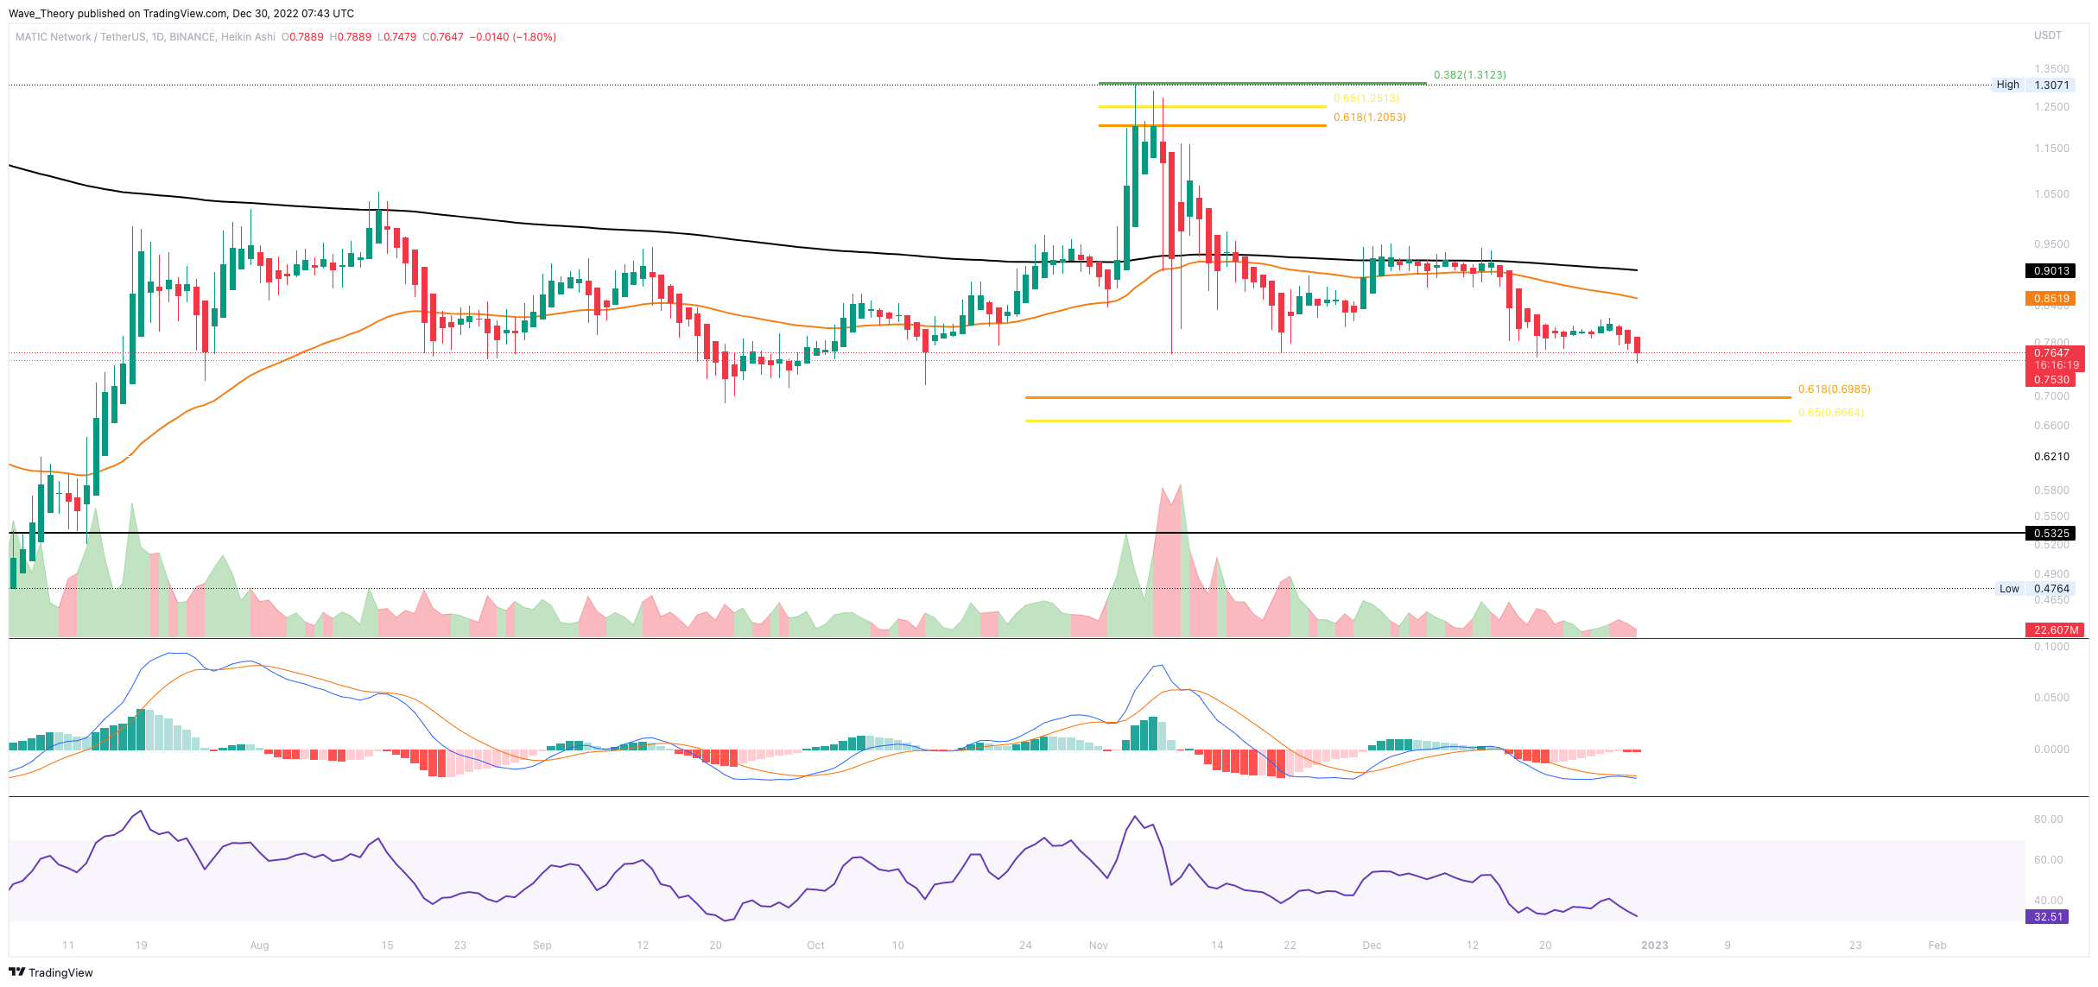Click the Wave_Theory author name in header
The width and height of the screenshot is (2098, 987).
(42, 13)
